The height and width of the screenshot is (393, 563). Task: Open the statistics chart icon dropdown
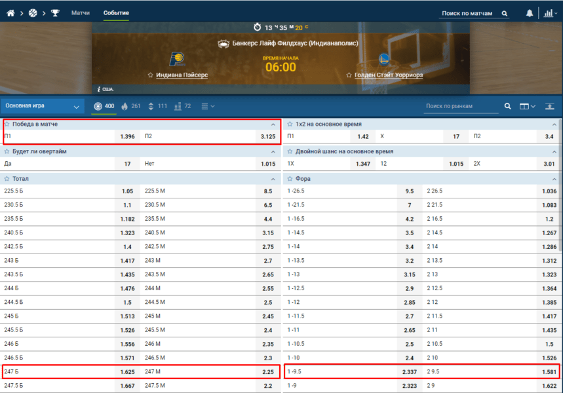click(548, 13)
